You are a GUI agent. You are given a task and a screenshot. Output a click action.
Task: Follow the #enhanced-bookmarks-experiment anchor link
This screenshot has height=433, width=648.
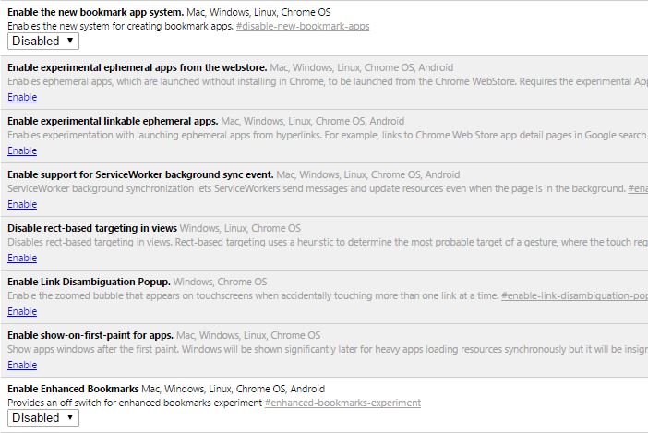[x=342, y=403]
